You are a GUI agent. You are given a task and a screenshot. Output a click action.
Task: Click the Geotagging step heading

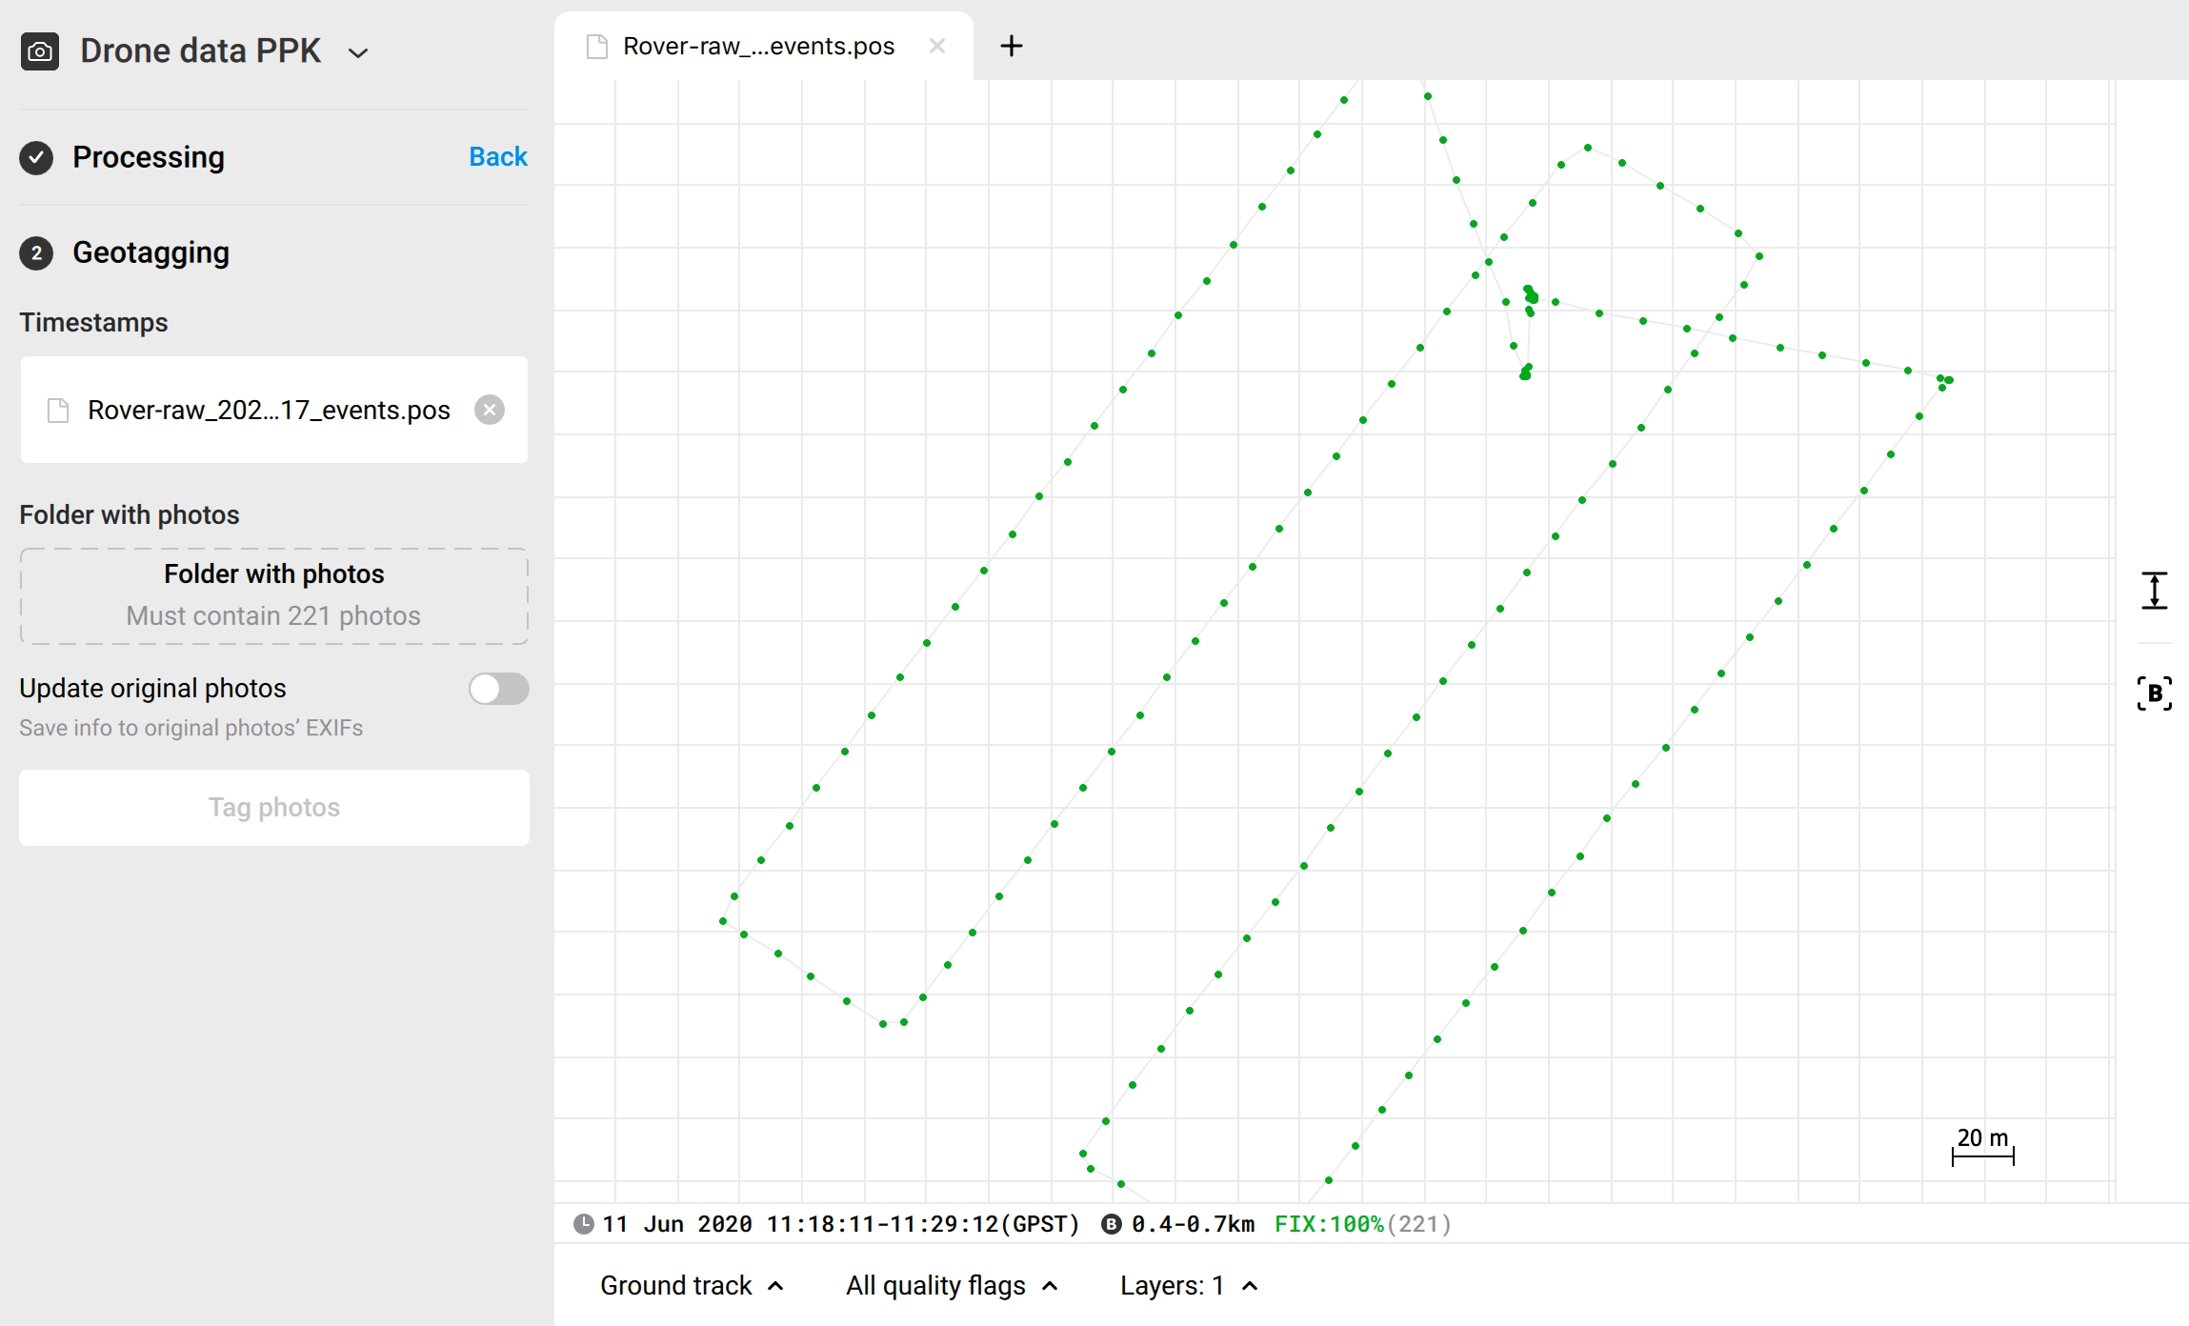[x=151, y=252]
